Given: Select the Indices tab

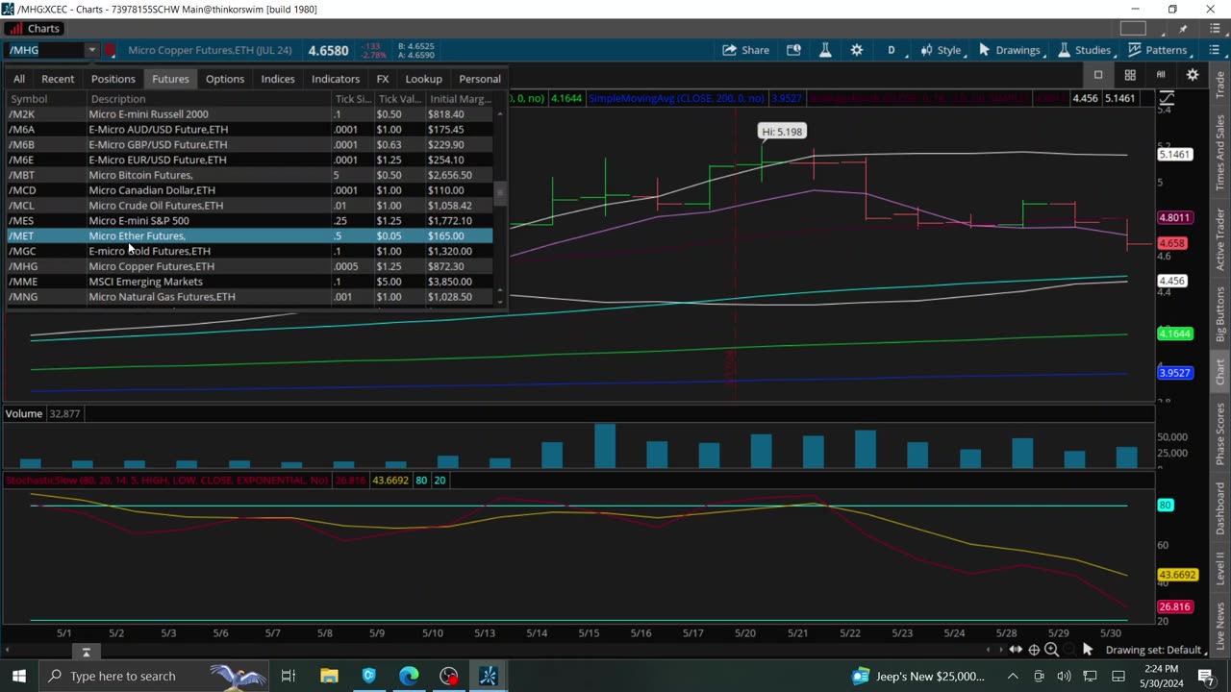Looking at the screenshot, I should point(278,79).
